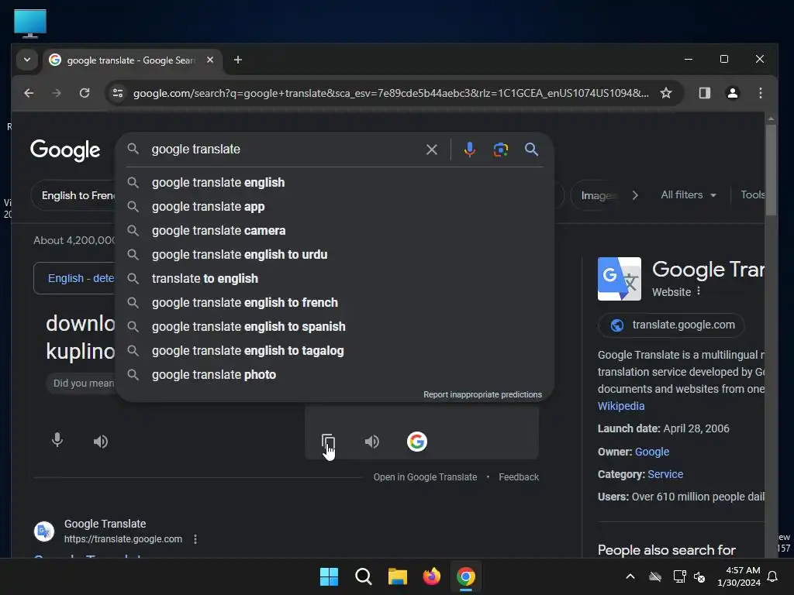This screenshot has width=794, height=595.
Task: Reload the page
Action: pyautogui.click(x=85, y=93)
